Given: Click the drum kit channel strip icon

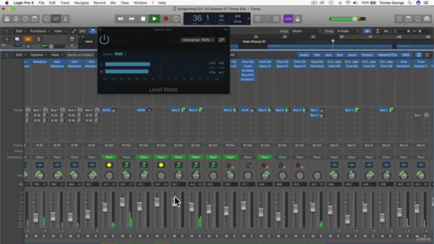Looking at the screenshot, I should [x=248, y=165].
